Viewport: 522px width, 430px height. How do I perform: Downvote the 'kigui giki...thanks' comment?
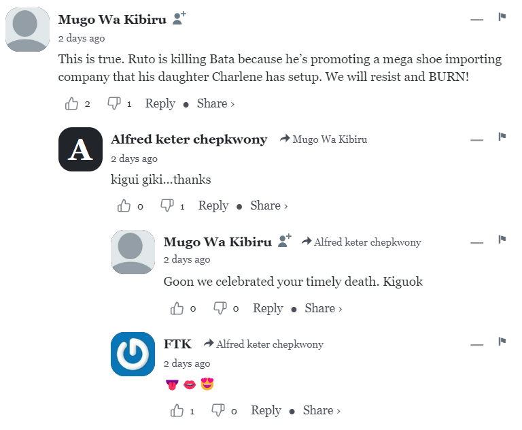click(167, 206)
